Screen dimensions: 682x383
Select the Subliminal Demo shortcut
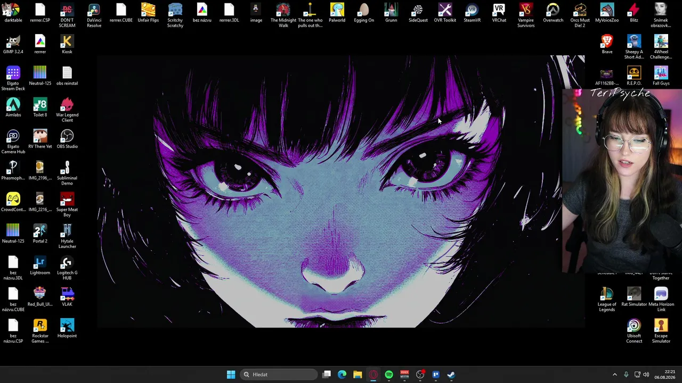[67, 173]
